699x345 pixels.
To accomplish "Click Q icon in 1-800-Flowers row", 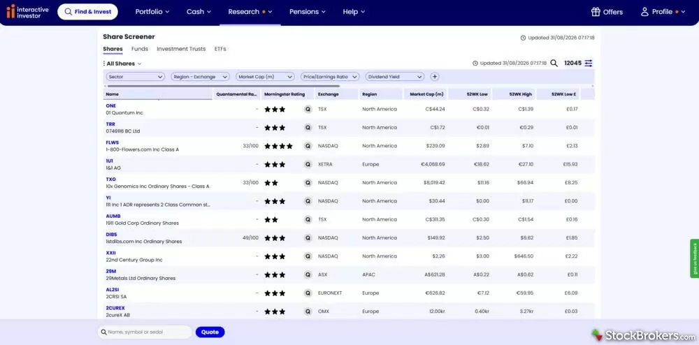I will click(x=308, y=146).
